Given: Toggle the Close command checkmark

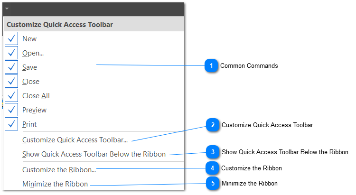Looking at the screenshot, I should coord(12,82).
